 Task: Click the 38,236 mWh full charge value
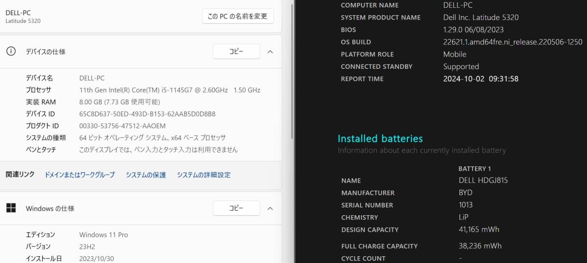[x=477, y=246]
